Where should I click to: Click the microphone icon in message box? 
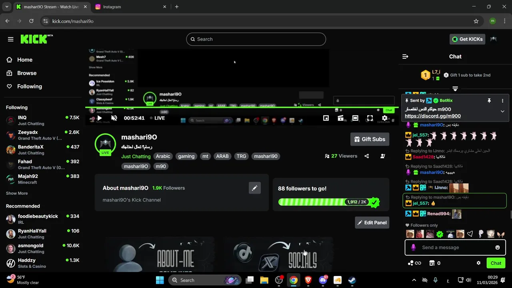coord(413,248)
